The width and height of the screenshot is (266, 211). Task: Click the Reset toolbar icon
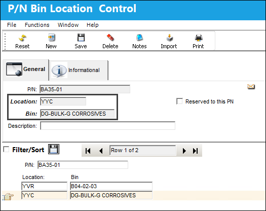pos(22,41)
